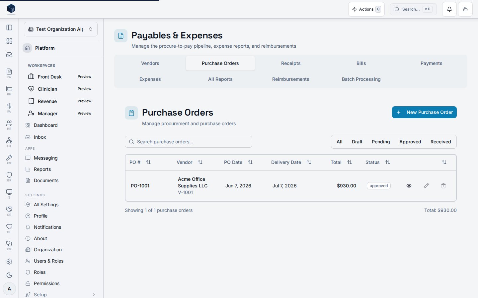
Task: Open the assistant bot icon
Action: point(465,9)
